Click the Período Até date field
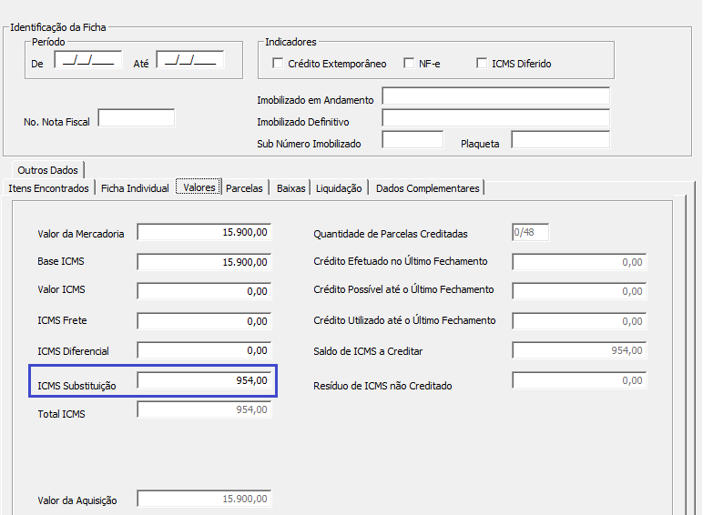Image resolution: width=703 pixels, height=515 pixels. click(x=190, y=61)
